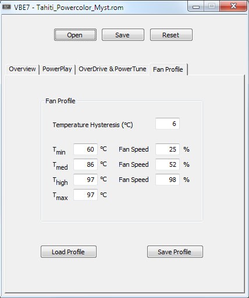Click the fan speed field showing 98
Viewport: 249px width, 298px height.
point(168,180)
